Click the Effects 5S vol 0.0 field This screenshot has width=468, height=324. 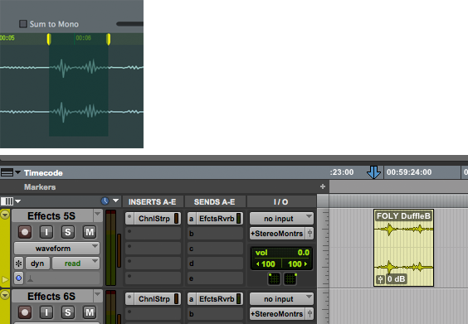(x=281, y=253)
